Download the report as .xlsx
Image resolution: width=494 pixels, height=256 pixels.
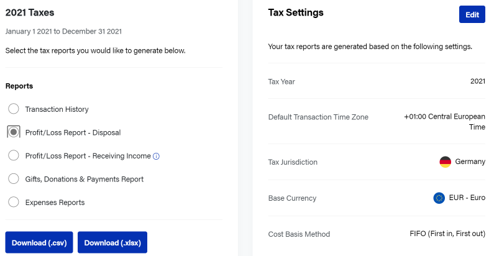(112, 242)
